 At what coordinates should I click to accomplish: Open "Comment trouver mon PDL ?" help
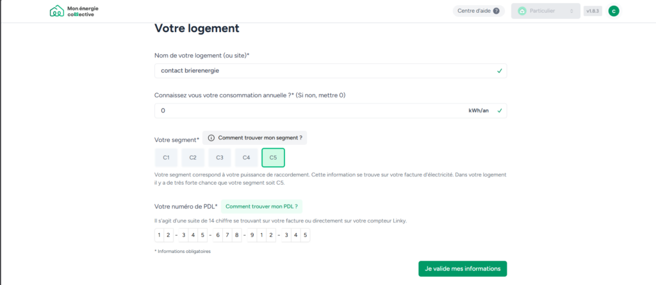coord(262,206)
